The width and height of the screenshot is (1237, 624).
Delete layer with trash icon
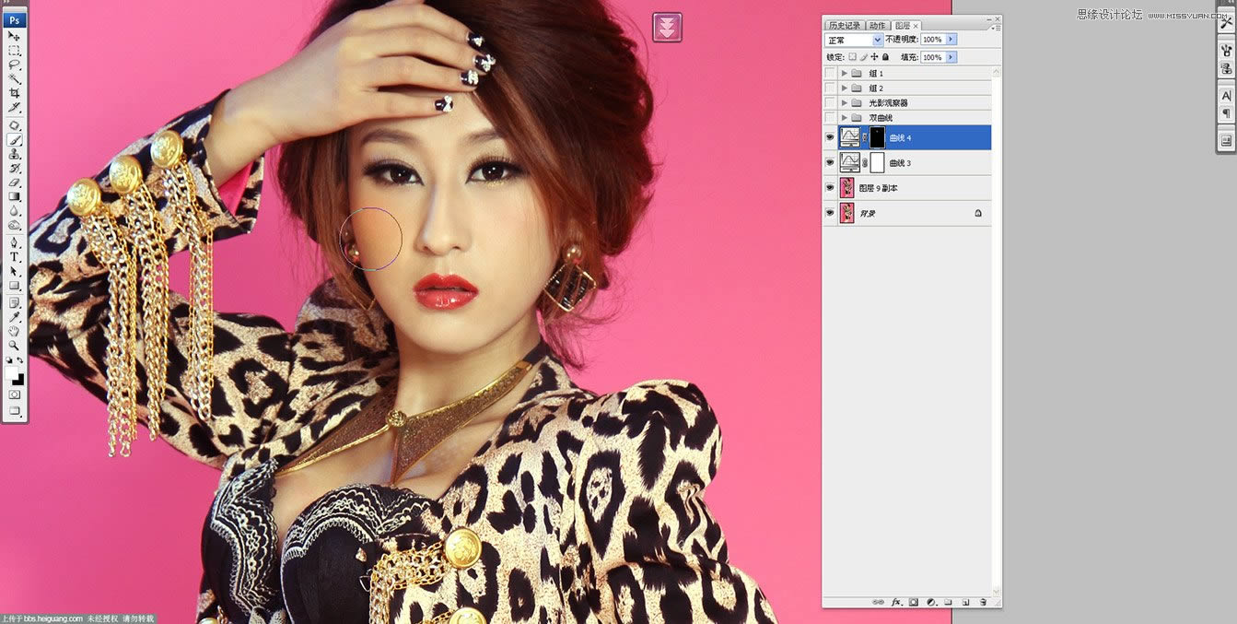983,602
